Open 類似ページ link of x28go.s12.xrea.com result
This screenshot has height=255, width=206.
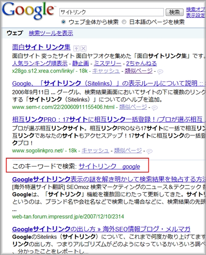click(138, 71)
